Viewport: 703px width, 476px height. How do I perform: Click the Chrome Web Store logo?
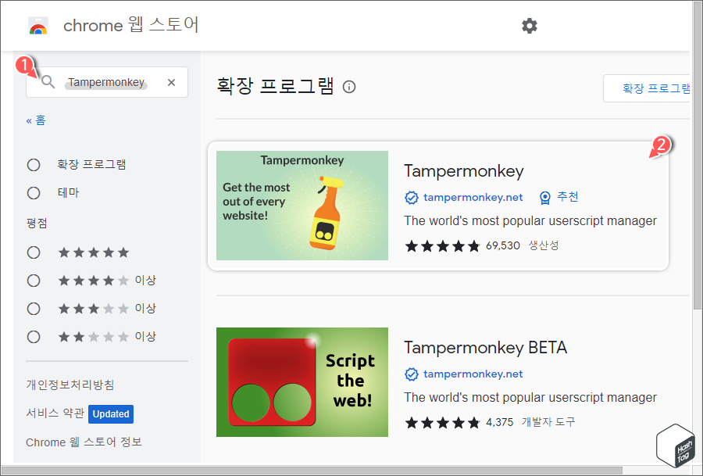38,25
